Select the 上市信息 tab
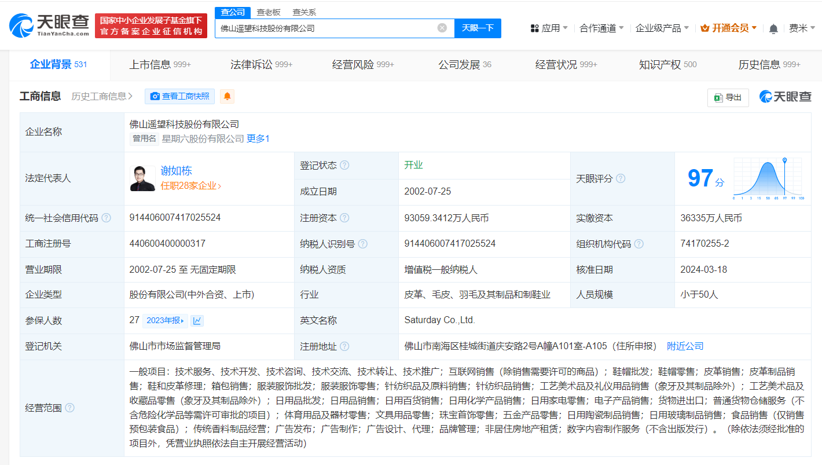822x465 pixels. tap(160, 64)
